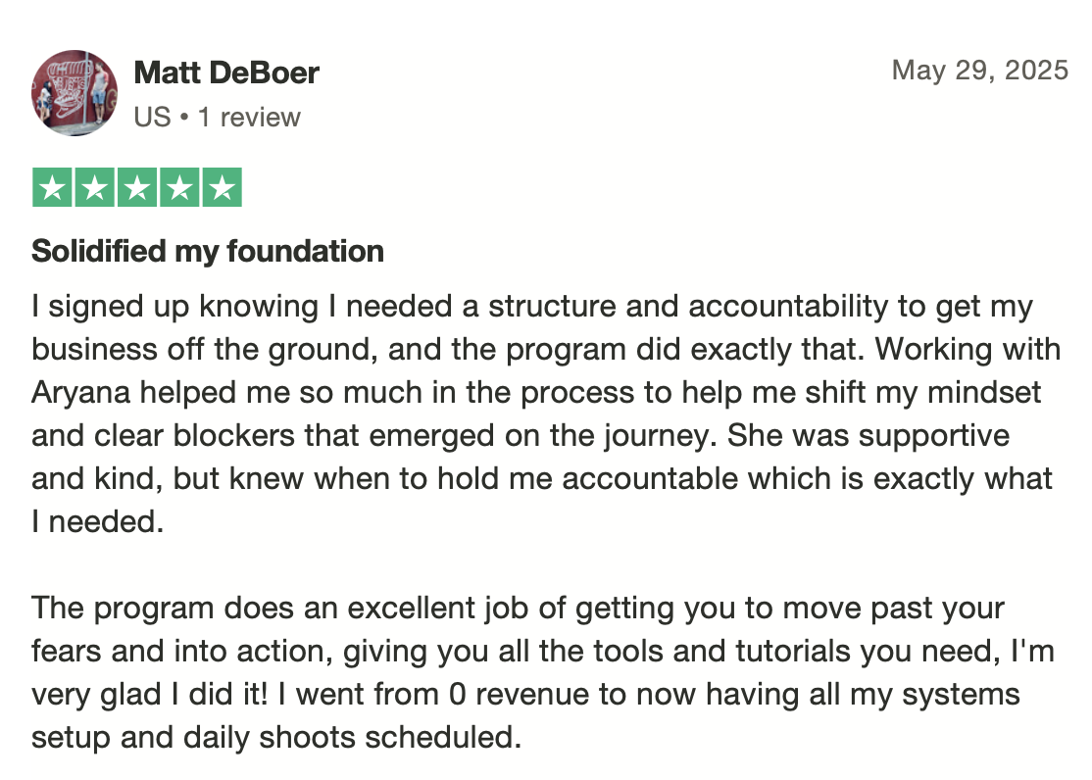Click the third green rating star
The width and height of the screenshot is (1092, 780).
click(x=137, y=187)
